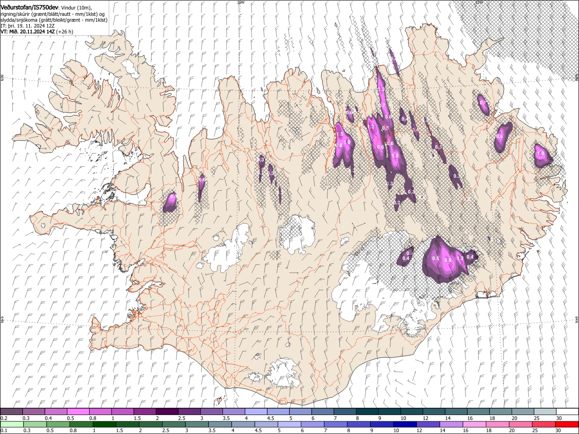Viewport: 579px width, 434px height.
Task: Click the large magenta snow patch over Vatnajökull
Action: pyautogui.click(x=445, y=260)
